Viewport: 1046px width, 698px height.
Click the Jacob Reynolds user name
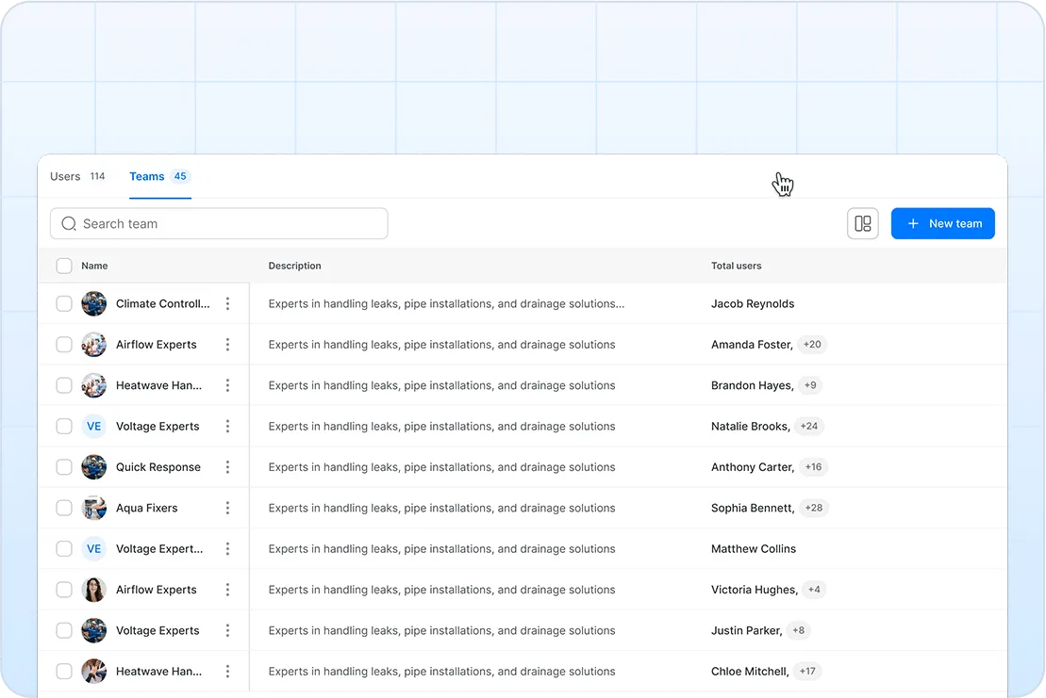coord(753,303)
